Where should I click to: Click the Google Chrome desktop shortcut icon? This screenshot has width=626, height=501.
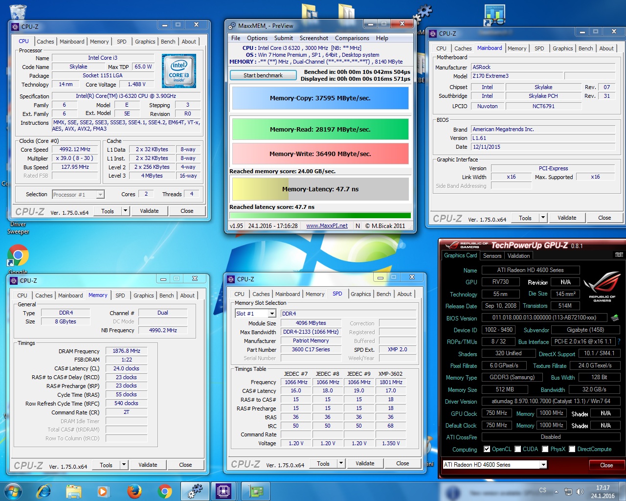pyautogui.click(x=18, y=255)
